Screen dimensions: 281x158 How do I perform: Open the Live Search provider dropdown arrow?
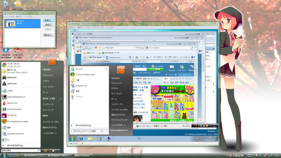pos(195,48)
